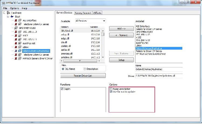202x127 pixels.
Task: Click the Nav. Stations button
Action: coord(121,53)
